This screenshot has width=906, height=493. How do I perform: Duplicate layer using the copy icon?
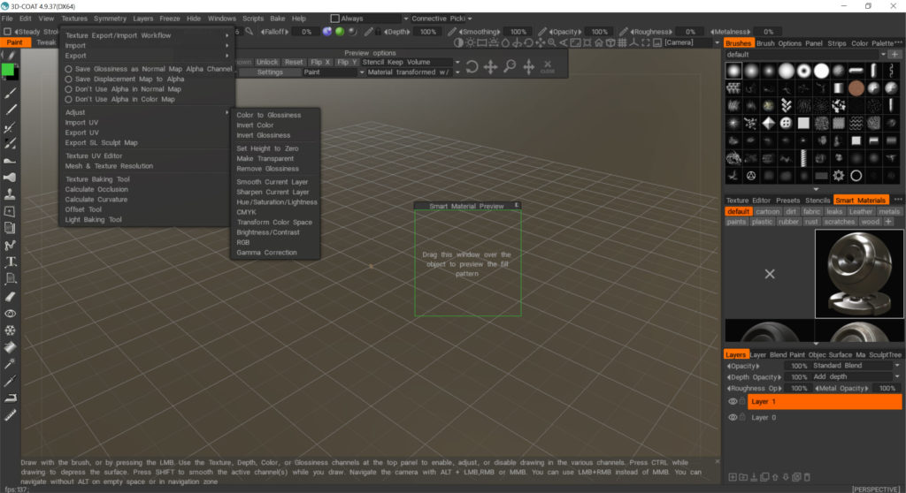pos(764,477)
